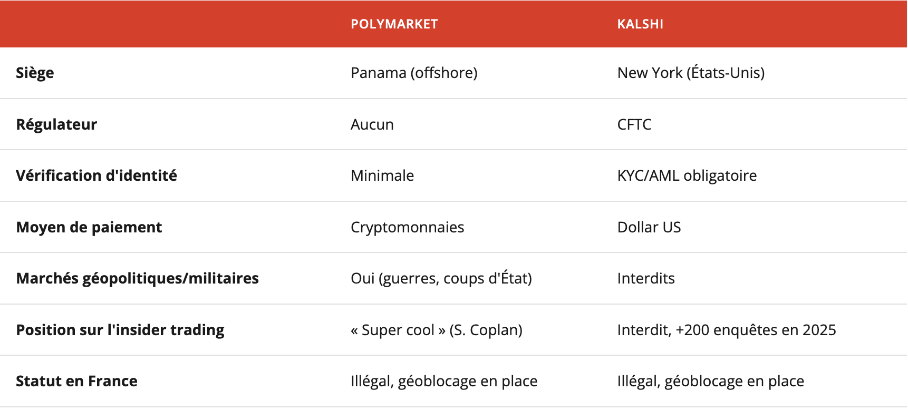Screen dimensions: 908x410
Task: Select the Vérification d'identité row label
Action: coord(96,175)
